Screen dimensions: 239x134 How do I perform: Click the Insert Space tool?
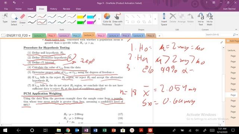tap(164, 19)
